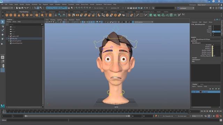Image resolution: width=223 pixels, height=125 pixels.
Task: Open the viewport Shading menu
Action: [53, 20]
